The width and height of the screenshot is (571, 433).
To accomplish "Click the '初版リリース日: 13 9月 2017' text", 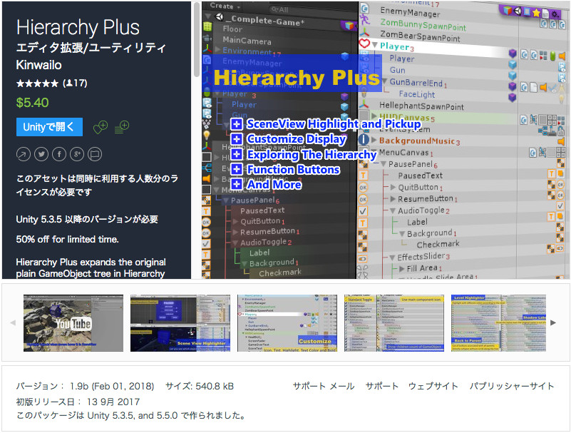I will point(78,402).
